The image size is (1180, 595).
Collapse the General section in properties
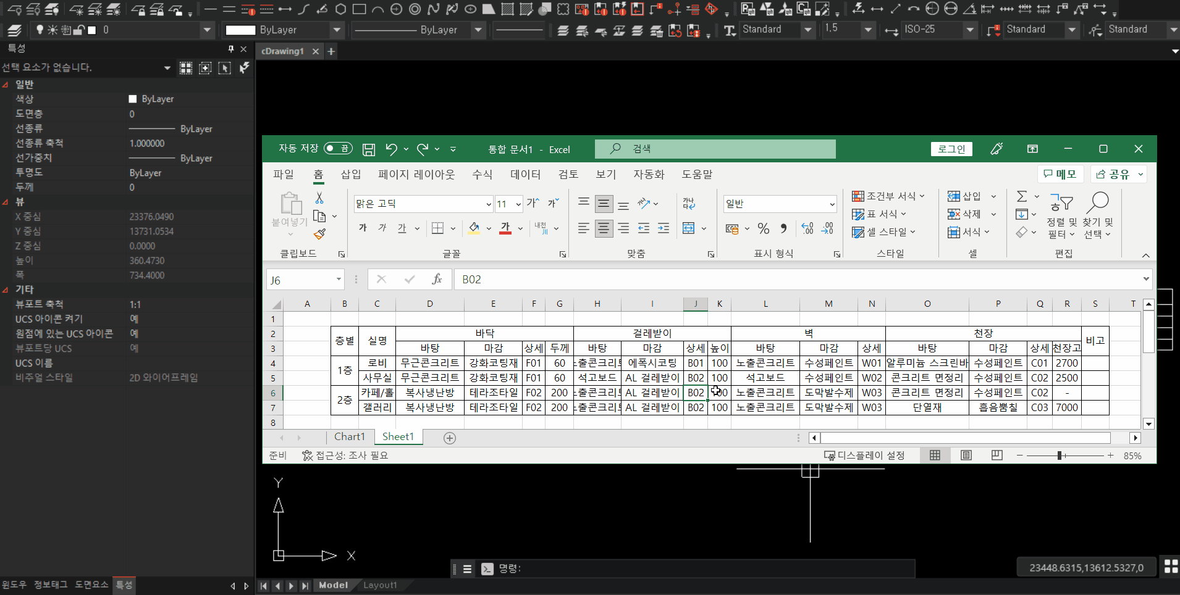(x=6, y=85)
